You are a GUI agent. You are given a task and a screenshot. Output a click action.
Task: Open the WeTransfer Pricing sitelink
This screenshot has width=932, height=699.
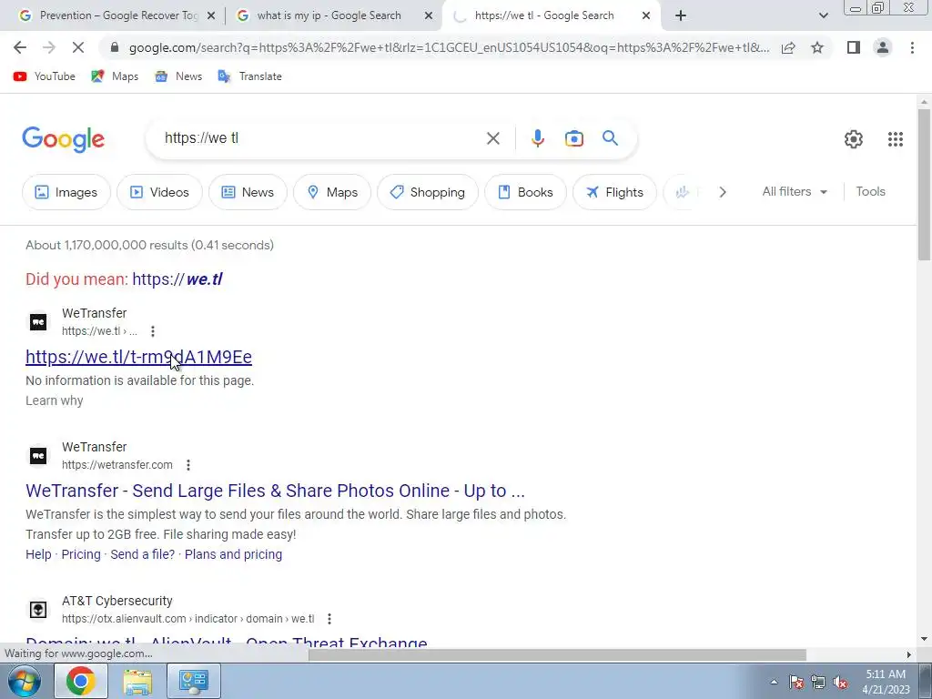point(81,554)
